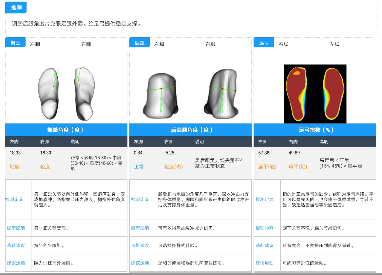Click the horizontal scrollbar at bottom
The width and height of the screenshot is (382, 275).
click(191, 274)
